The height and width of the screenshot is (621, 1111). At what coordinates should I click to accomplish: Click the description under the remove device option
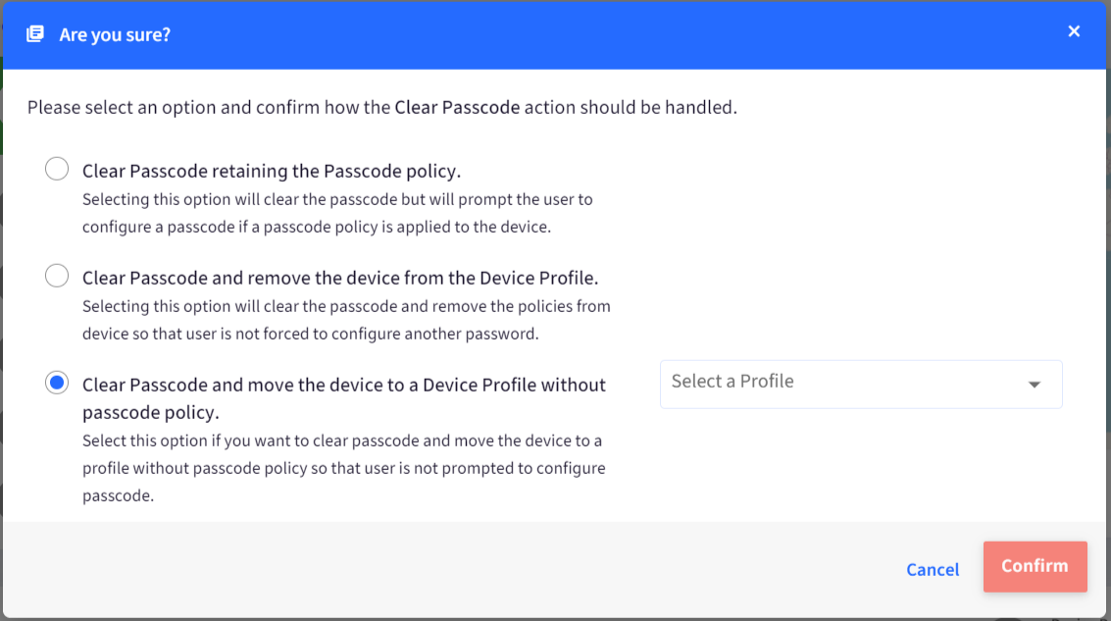click(x=346, y=320)
